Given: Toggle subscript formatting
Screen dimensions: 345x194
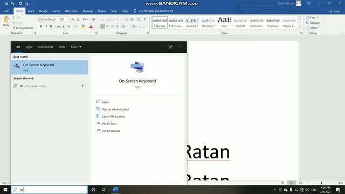Looking at the screenshot, I should pyautogui.click(x=64, y=26).
